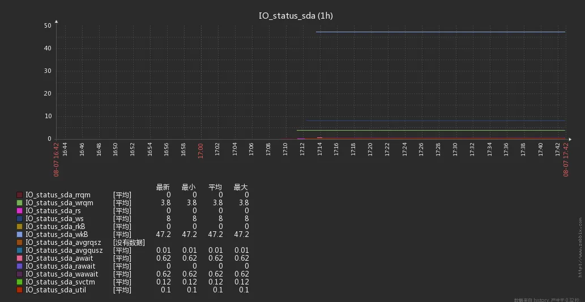Click the 17:42 time axis label
The height and width of the screenshot is (302, 585).
pos(557,149)
